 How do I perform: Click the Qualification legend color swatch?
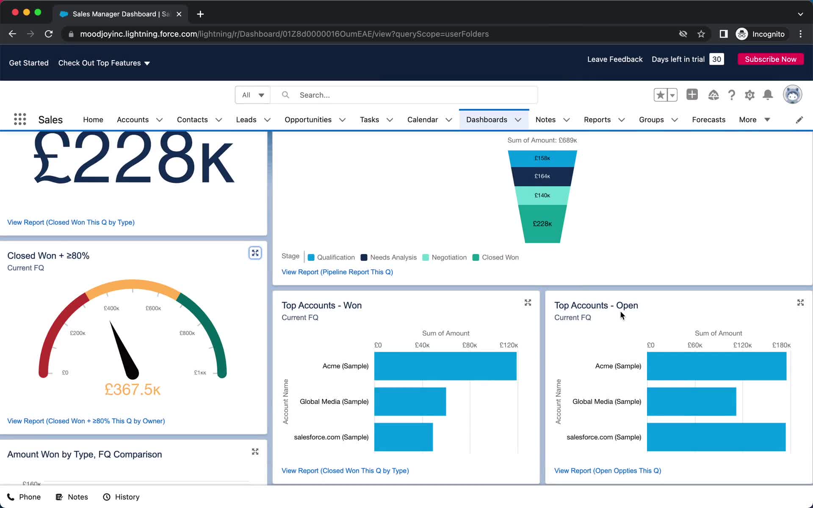pyautogui.click(x=311, y=257)
